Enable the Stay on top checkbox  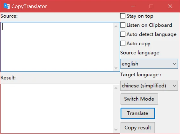pyautogui.click(x=123, y=16)
